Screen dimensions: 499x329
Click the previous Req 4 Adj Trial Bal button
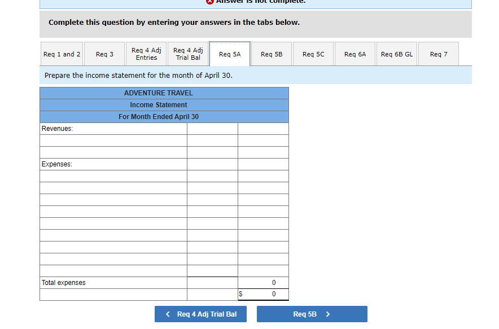pyautogui.click(x=200, y=314)
